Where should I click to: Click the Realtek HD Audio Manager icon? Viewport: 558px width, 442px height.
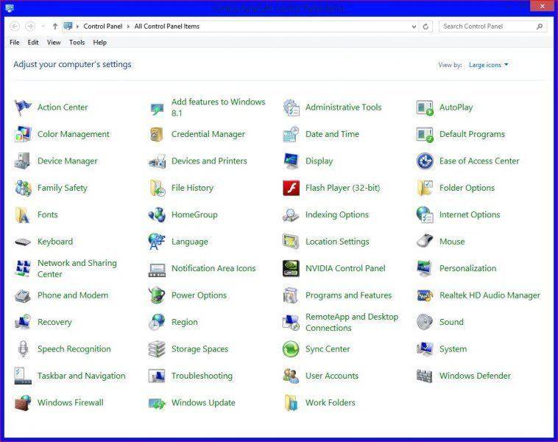pos(425,295)
